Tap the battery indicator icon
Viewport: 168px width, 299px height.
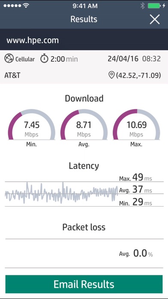154,6
